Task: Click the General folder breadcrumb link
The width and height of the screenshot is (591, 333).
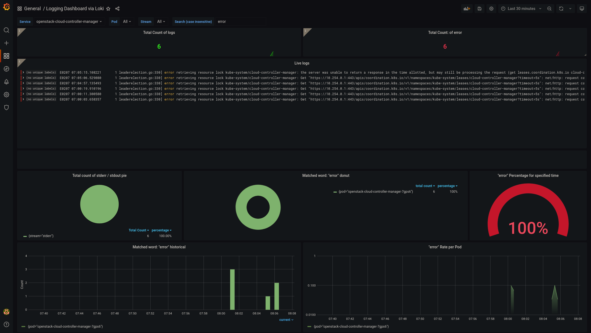Action: (x=32, y=9)
